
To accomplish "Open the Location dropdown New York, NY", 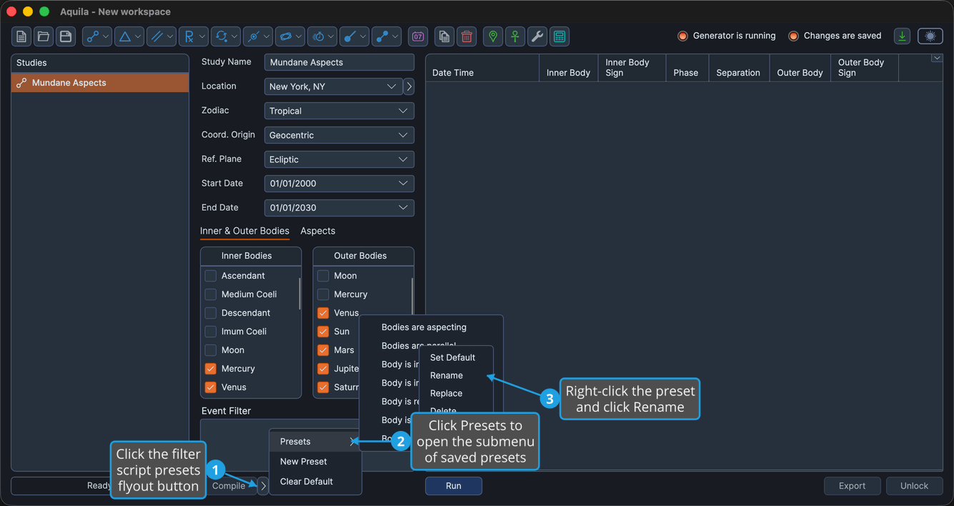I will 333,86.
